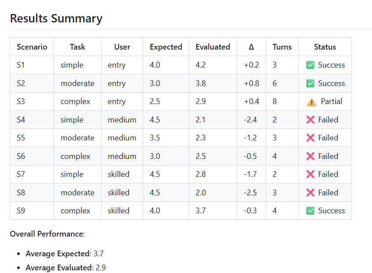The width and height of the screenshot is (372, 273).
Task: Click the -2.5 delta value in row S8
Action: [x=250, y=193]
